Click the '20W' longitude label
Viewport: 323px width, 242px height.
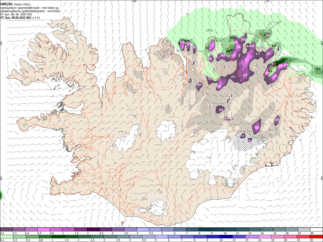tap(134, 1)
